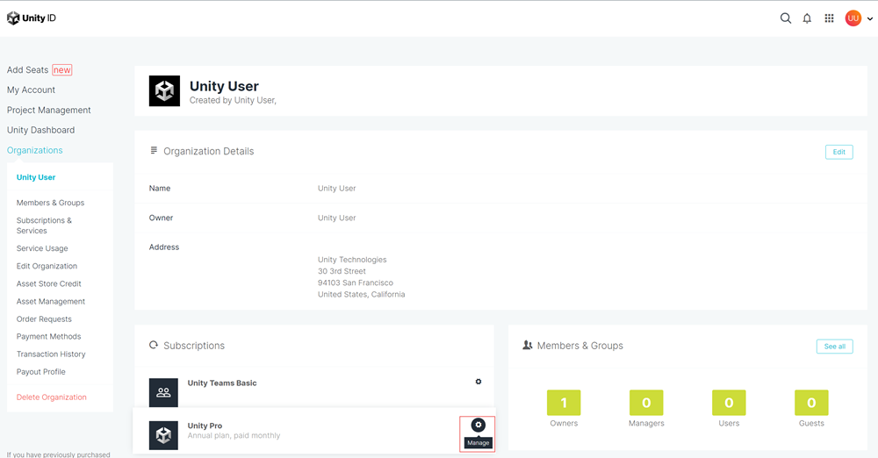Screen dimensions: 878x458
Task: Open Members & Groups sidebar item
Action: pyautogui.click(x=50, y=203)
